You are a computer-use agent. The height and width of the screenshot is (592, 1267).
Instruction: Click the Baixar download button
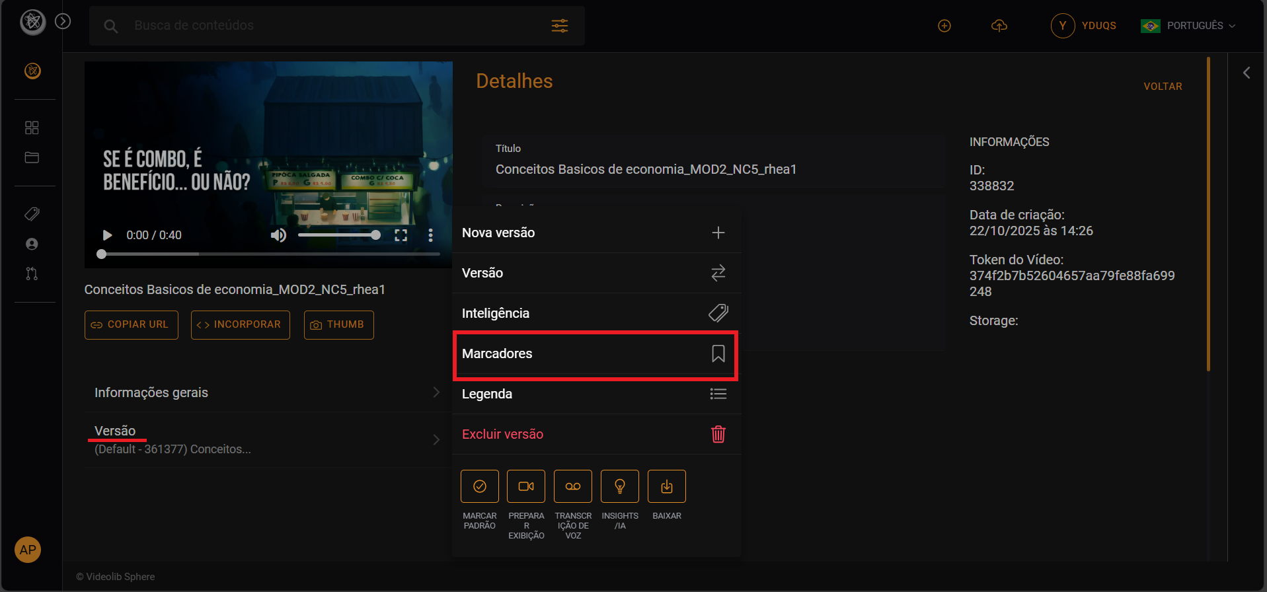click(667, 486)
